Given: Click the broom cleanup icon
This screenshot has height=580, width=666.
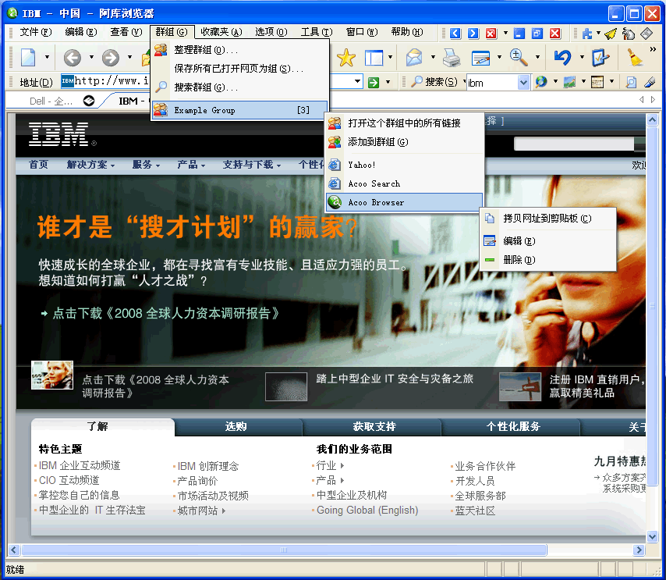Looking at the screenshot, I should point(634,58).
